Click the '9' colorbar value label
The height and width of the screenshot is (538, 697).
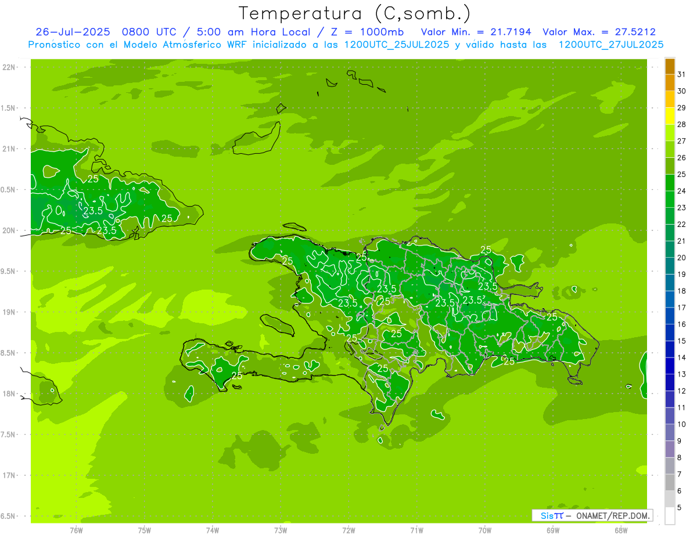[680, 441]
